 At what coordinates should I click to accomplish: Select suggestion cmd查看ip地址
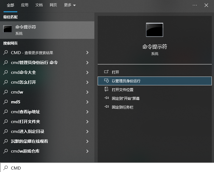click(47, 112)
